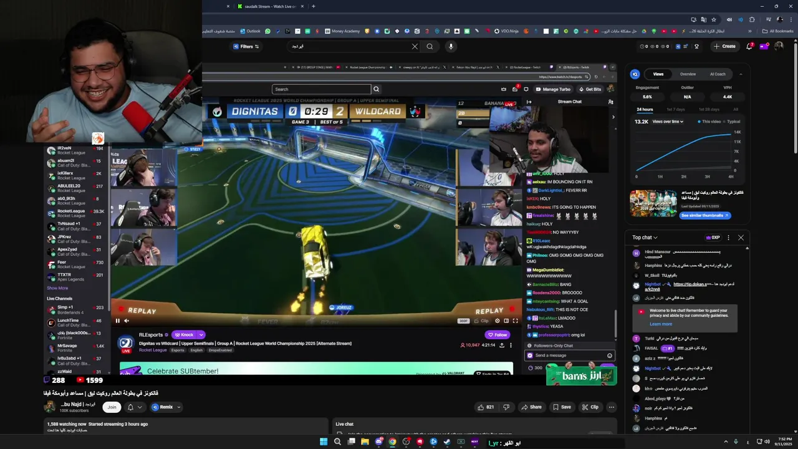The width and height of the screenshot is (798, 449).
Task: Open the Top chat dropdown
Action: tap(645, 238)
